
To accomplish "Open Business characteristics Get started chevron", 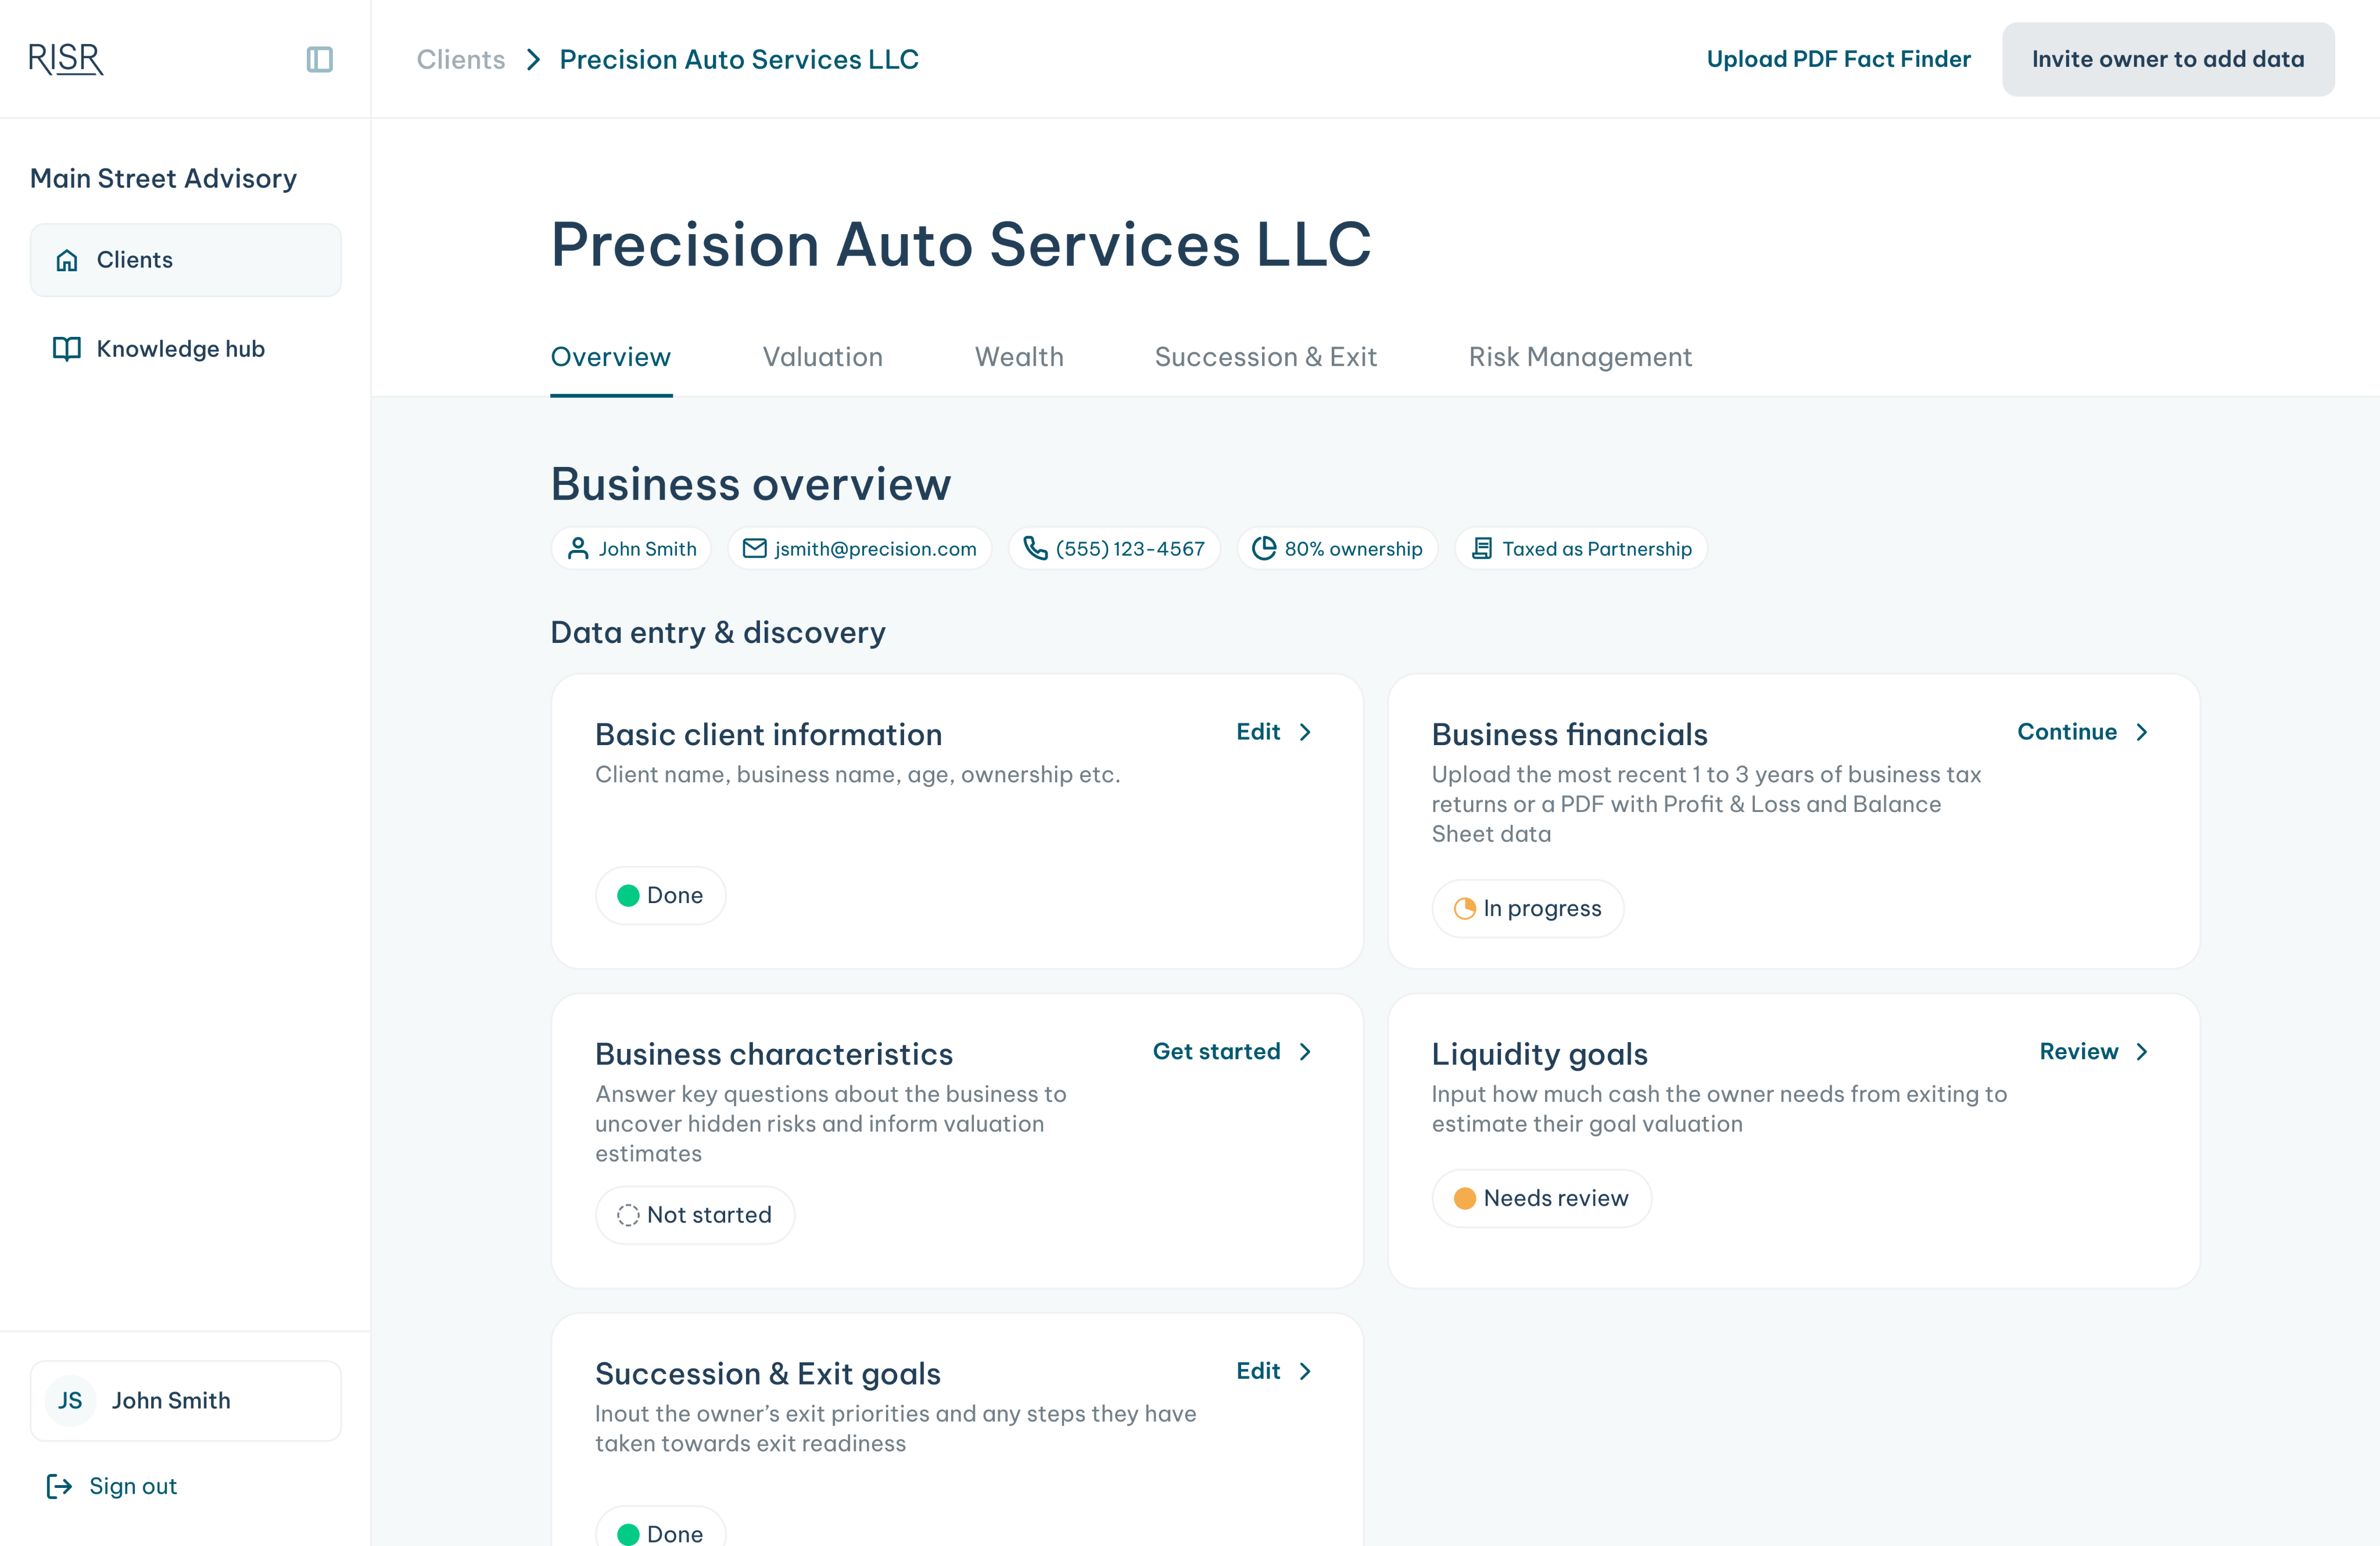I will coord(1305,1051).
